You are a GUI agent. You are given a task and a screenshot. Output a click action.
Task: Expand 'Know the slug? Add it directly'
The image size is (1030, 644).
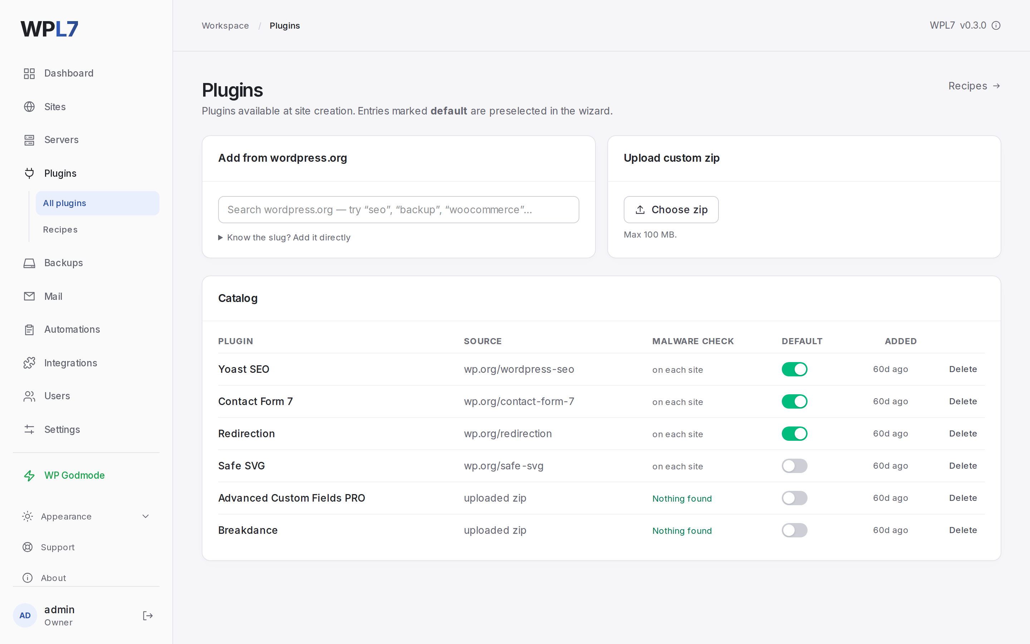click(x=284, y=237)
